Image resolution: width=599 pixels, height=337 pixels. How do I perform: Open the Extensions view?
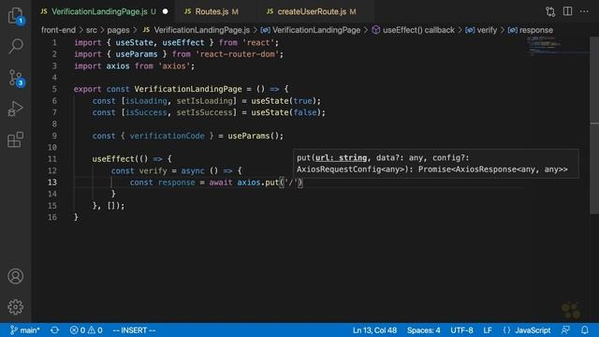(x=16, y=139)
